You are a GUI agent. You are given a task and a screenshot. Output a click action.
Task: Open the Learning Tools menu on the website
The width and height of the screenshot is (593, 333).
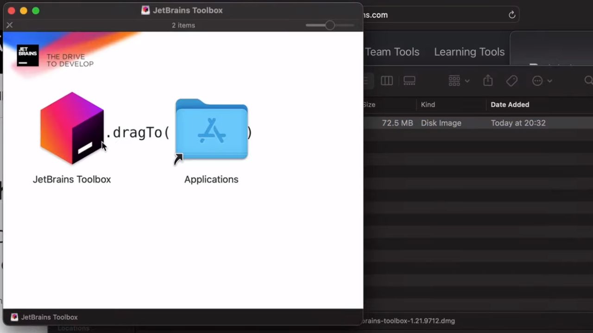coord(469,52)
